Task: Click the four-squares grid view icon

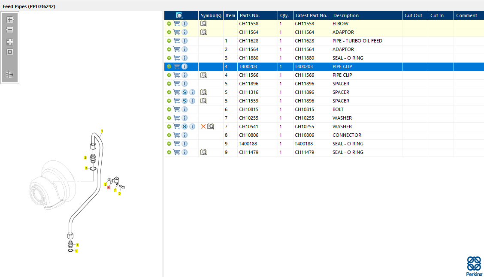Action: pos(10,42)
